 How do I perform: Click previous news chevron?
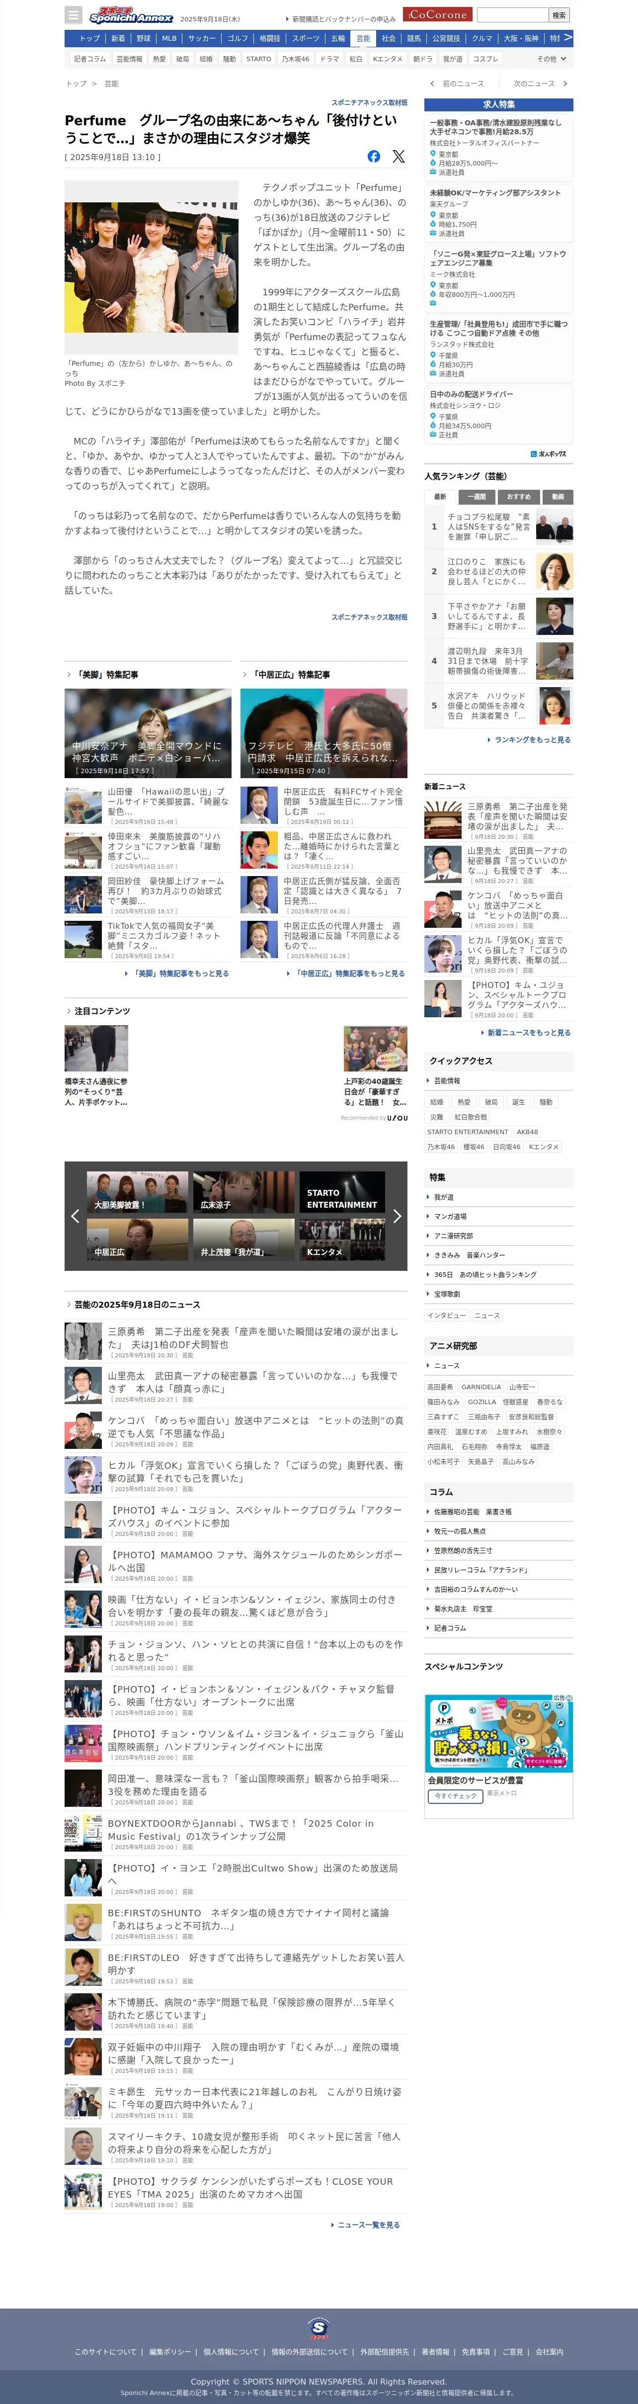pos(432,84)
